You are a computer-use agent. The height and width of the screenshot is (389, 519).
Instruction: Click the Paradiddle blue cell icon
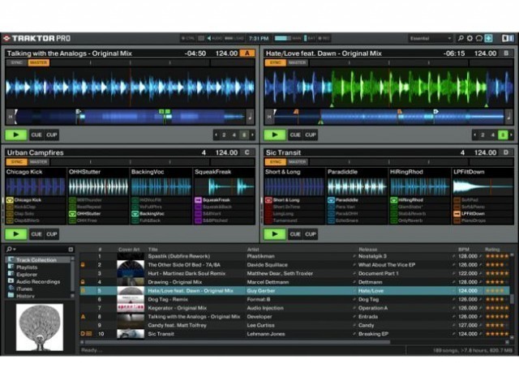(x=331, y=200)
